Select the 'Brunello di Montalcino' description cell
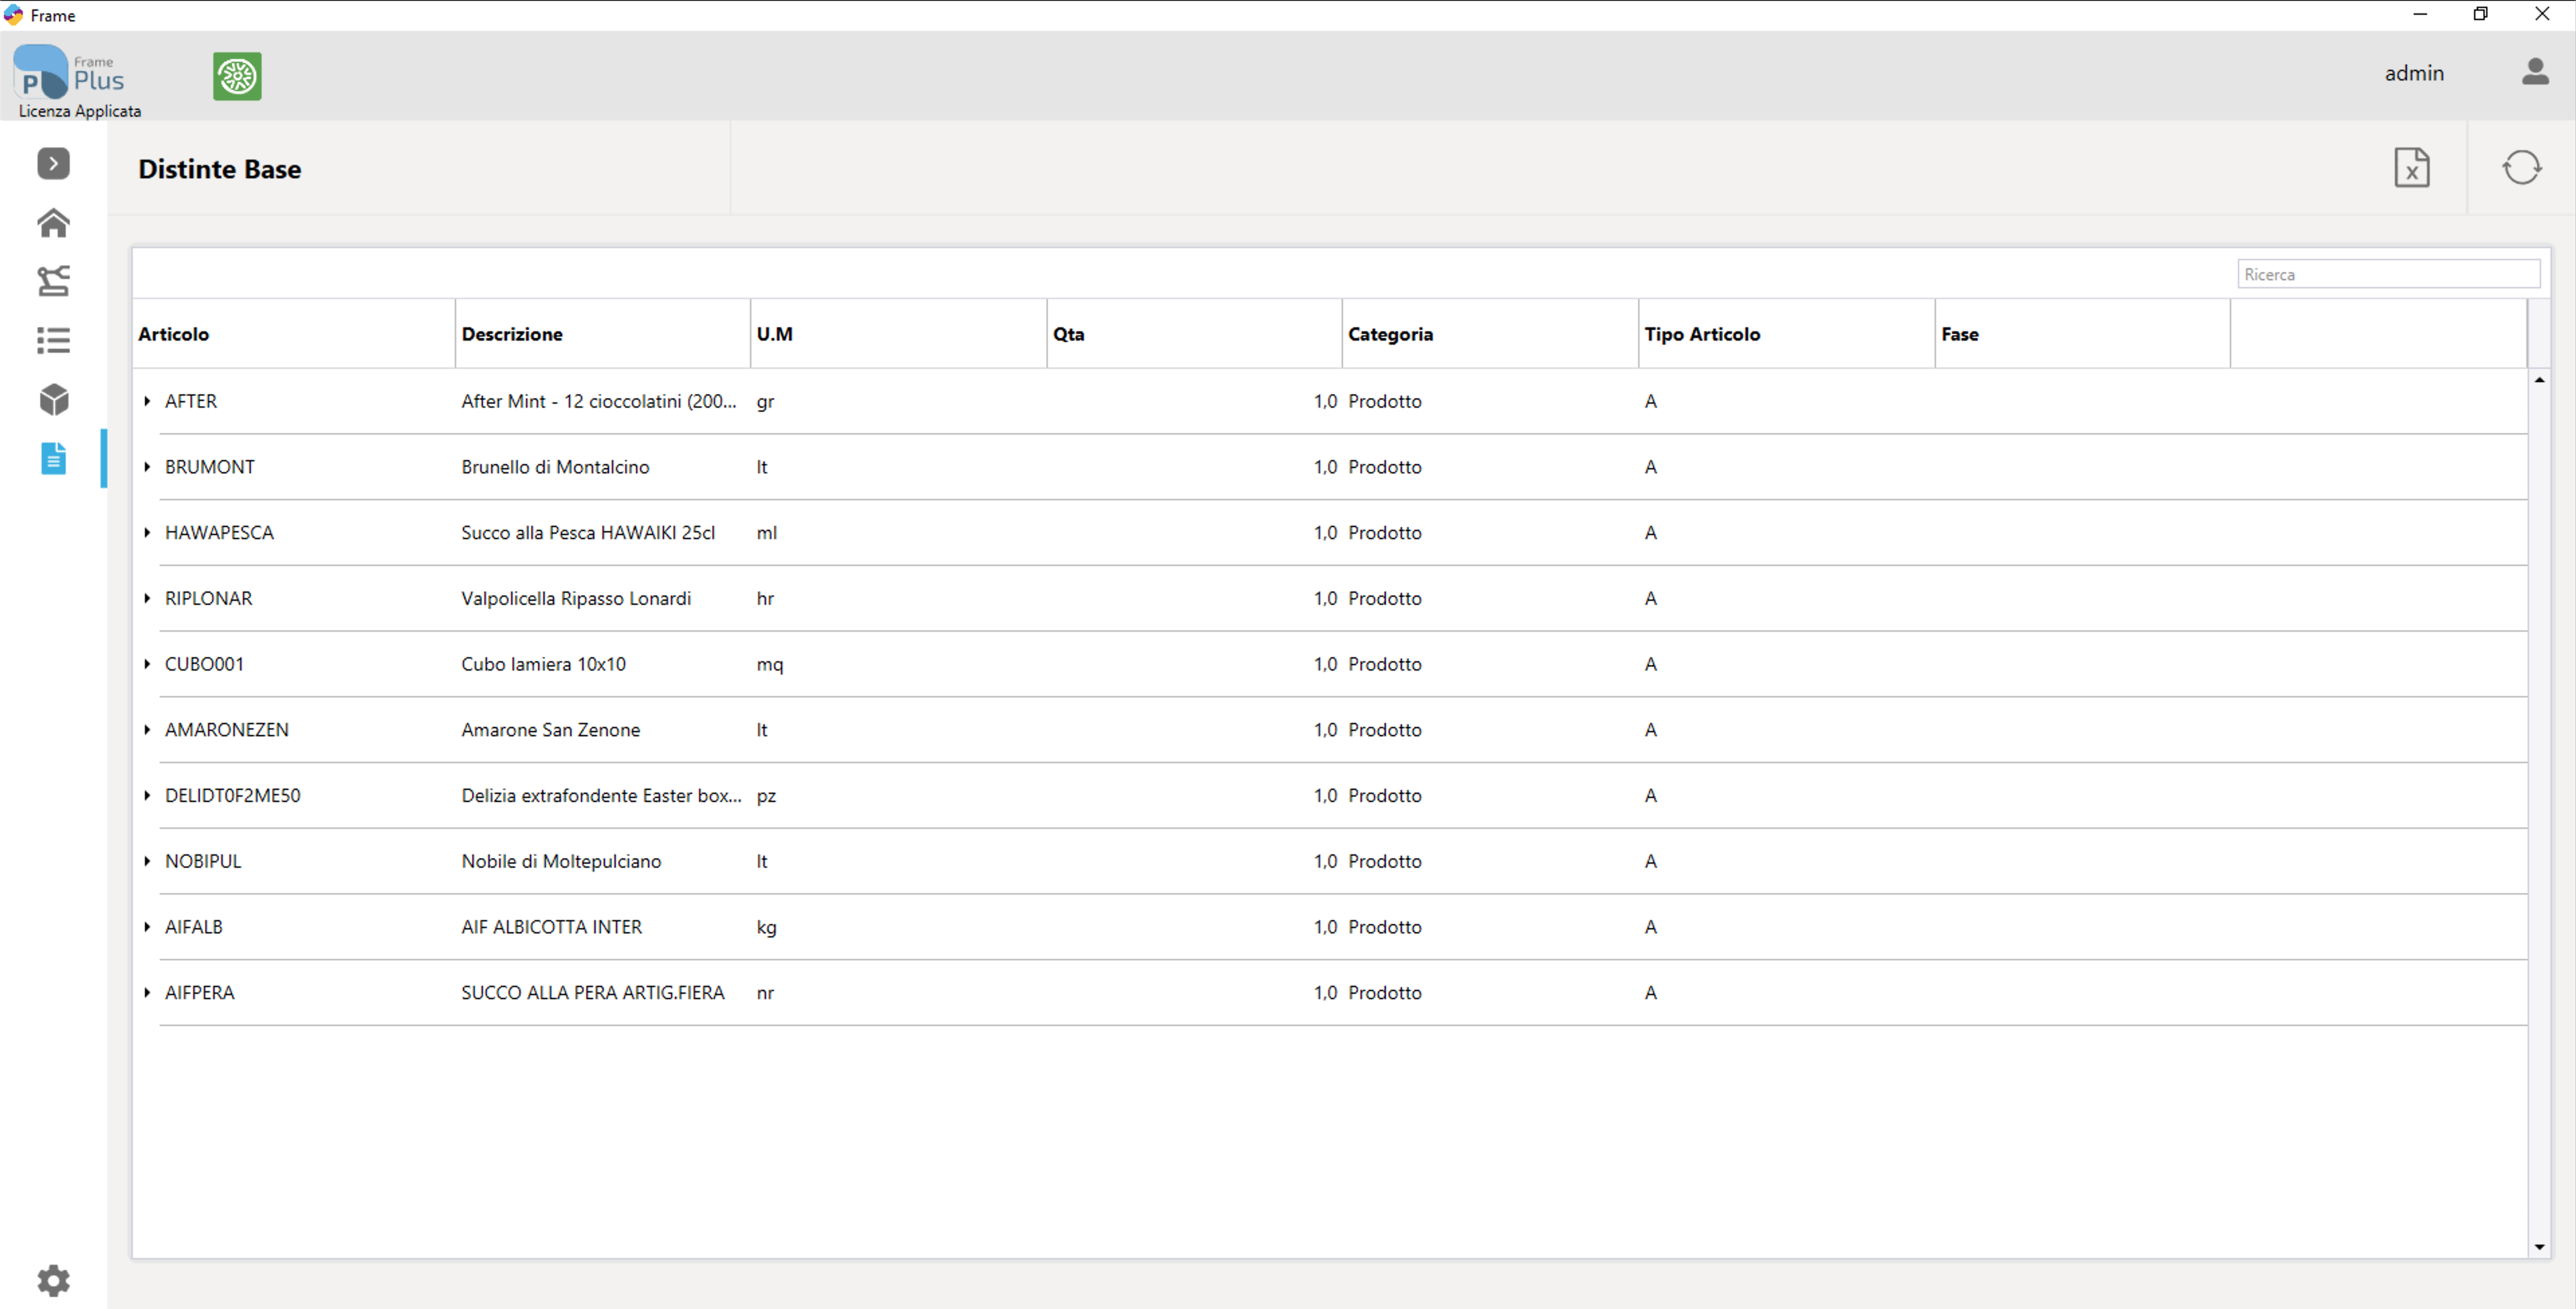 tap(555, 467)
